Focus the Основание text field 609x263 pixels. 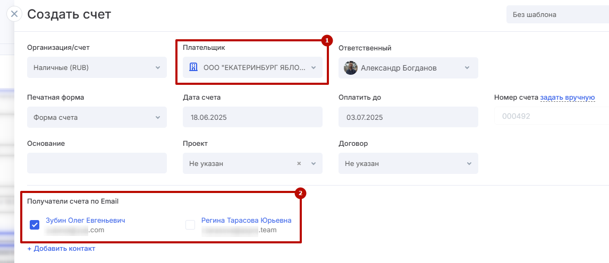pyautogui.click(x=97, y=163)
